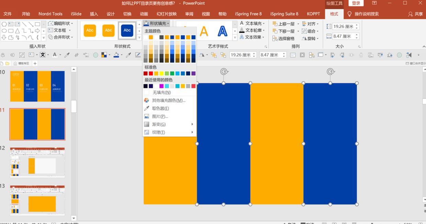Pick yellow from the standard colors row
Screen dimensions: 426x224
coord(161,74)
